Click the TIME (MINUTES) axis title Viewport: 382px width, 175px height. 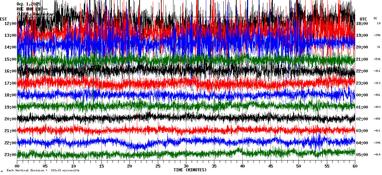[190, 170]
